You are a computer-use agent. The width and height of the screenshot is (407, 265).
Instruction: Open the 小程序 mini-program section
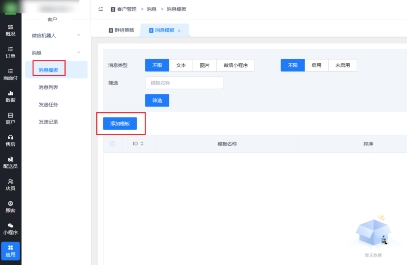click(11, 230)
